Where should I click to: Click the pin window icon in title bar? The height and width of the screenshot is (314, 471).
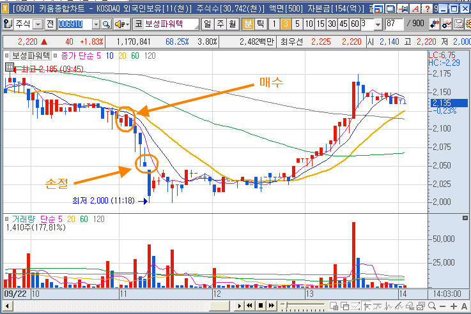click(403, 9)
